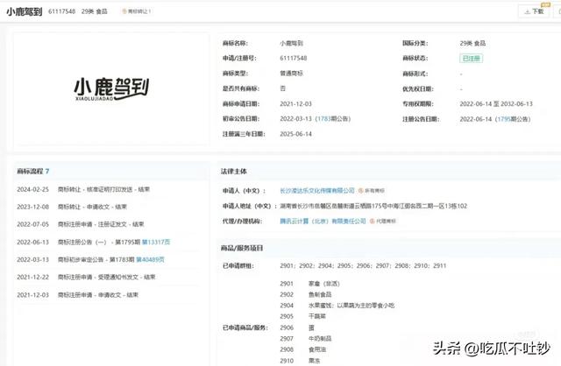Click the 商标流程 7 section heading
The width and height of the screenshot is (561, 366).
point(33,172)
